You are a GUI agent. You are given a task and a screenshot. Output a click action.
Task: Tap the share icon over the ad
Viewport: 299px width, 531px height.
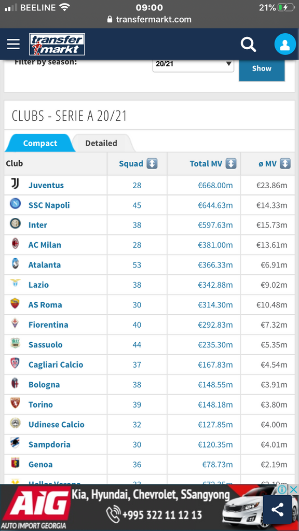(277, 510)
